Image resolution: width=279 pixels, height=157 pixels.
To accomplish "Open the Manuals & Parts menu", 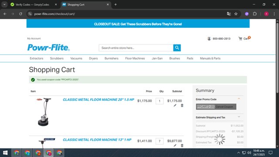I will pos(210,58).
